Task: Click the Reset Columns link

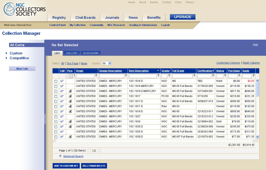Action: tap(251, 63)
